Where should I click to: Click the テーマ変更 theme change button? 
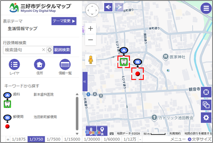64,21
